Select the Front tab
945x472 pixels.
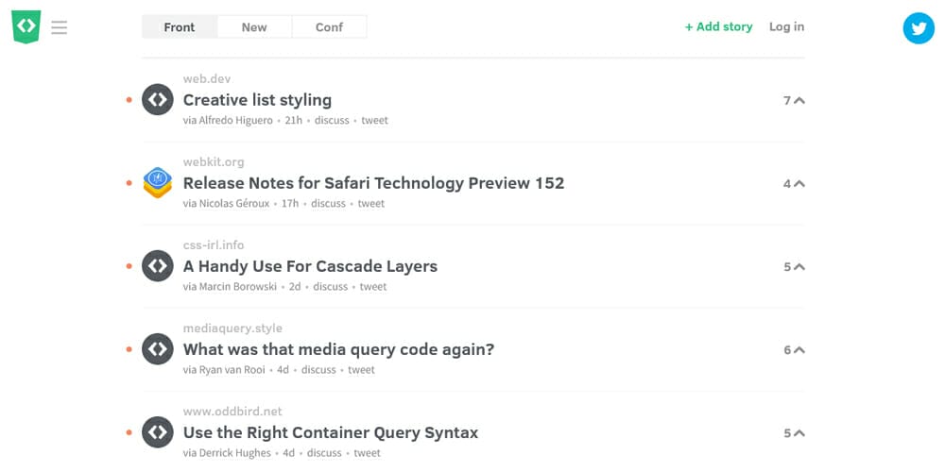point(180,27)
